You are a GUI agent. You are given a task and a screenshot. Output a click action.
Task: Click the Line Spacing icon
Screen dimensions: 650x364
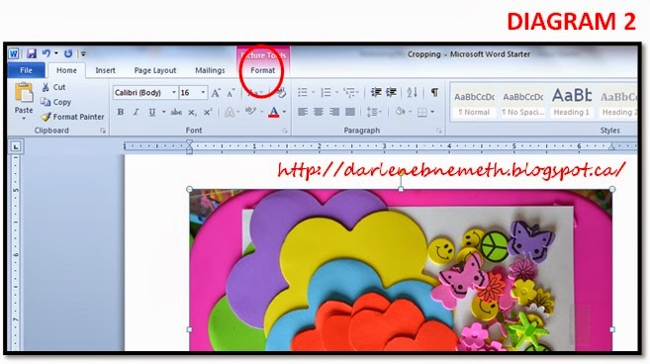(371, 112)
